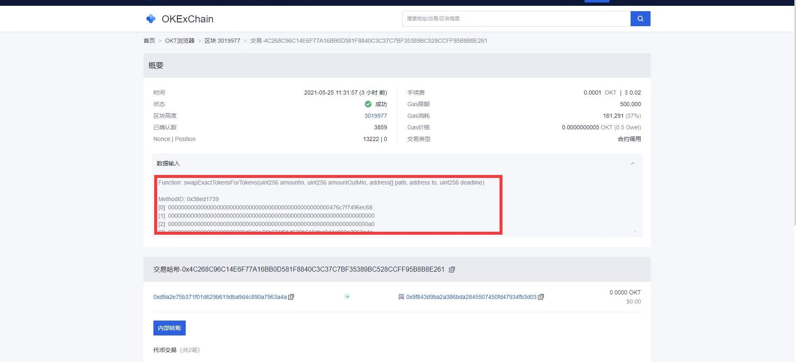
Task: Click the 交易哈希 header text
Action: pos(299,270)
